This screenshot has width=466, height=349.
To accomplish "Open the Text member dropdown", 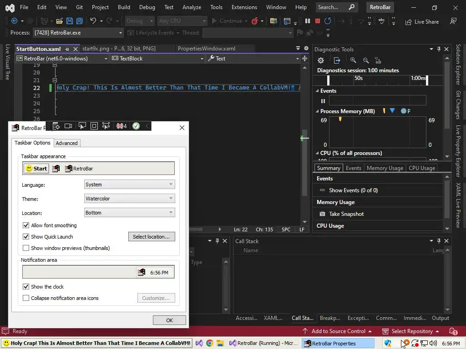I will tap(253, 59).
